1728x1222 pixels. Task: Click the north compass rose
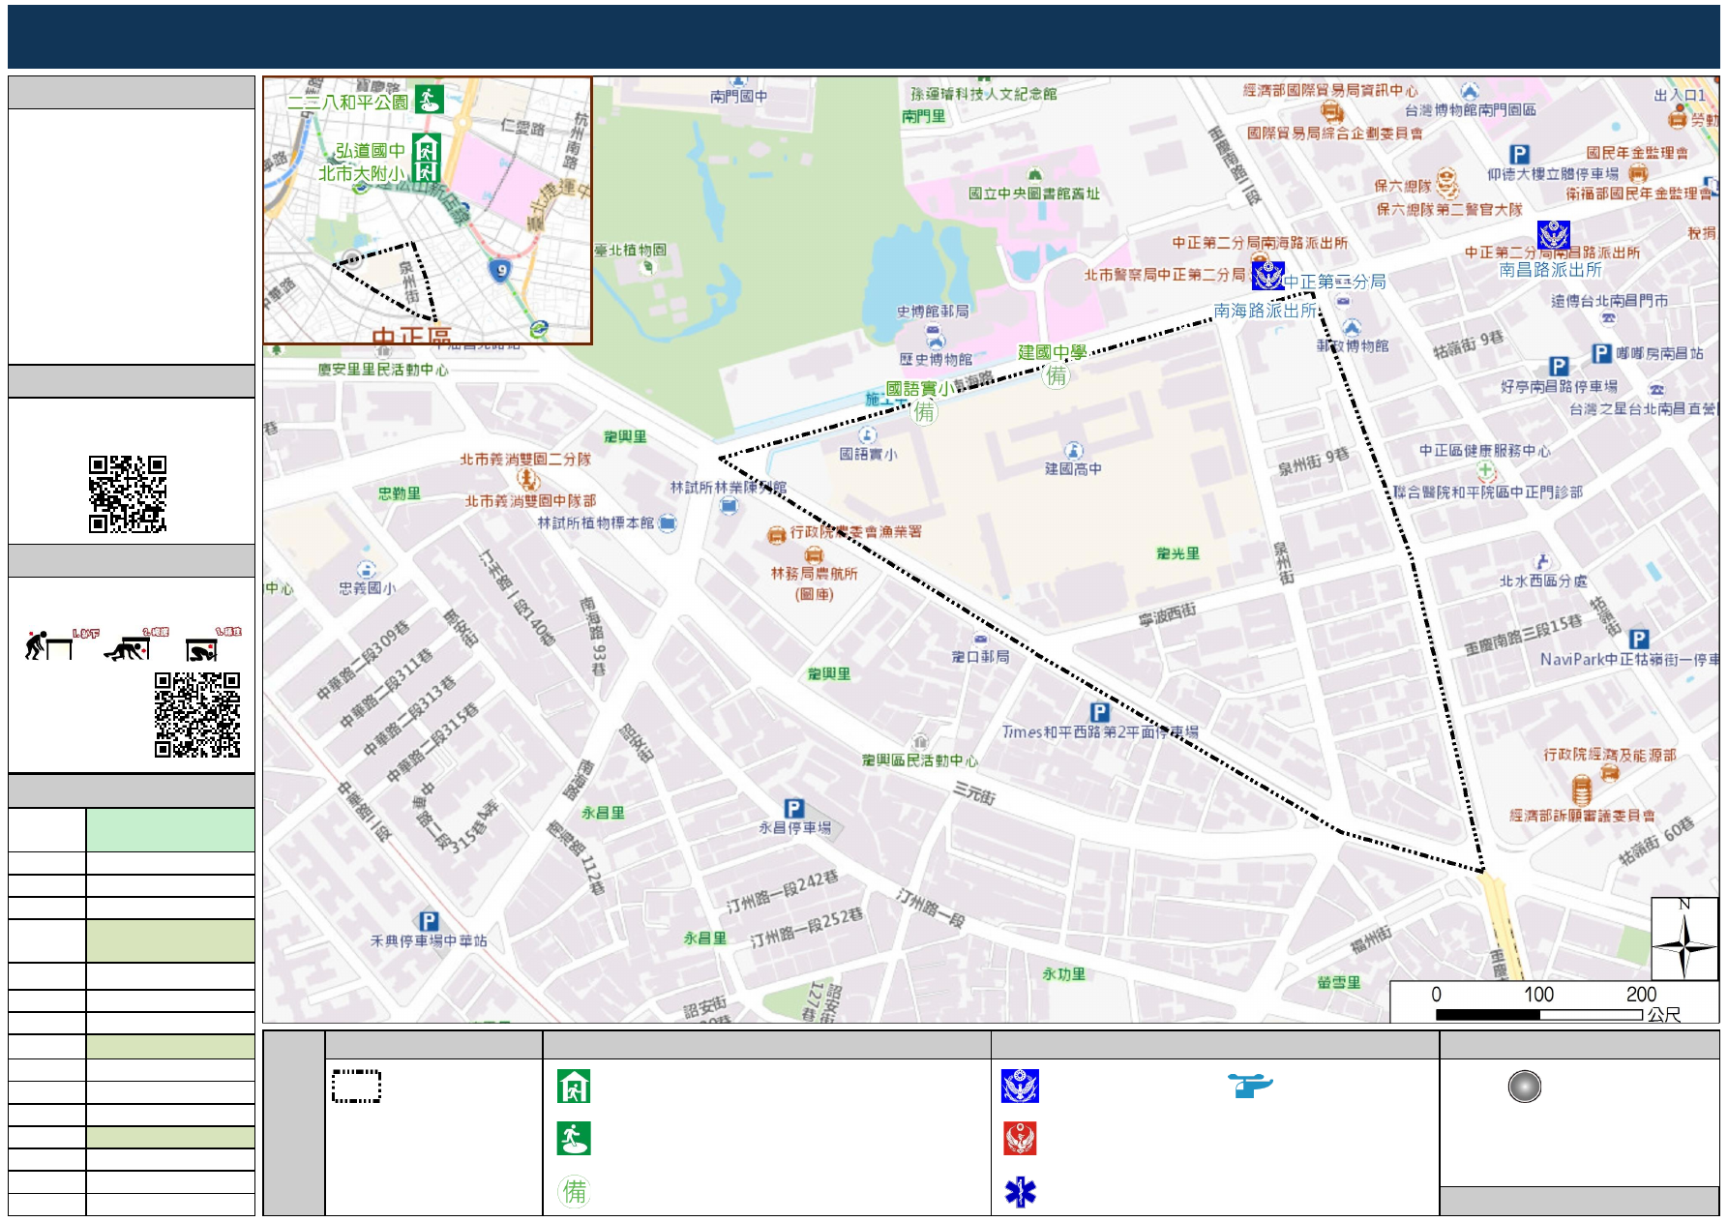[1684, 939]
